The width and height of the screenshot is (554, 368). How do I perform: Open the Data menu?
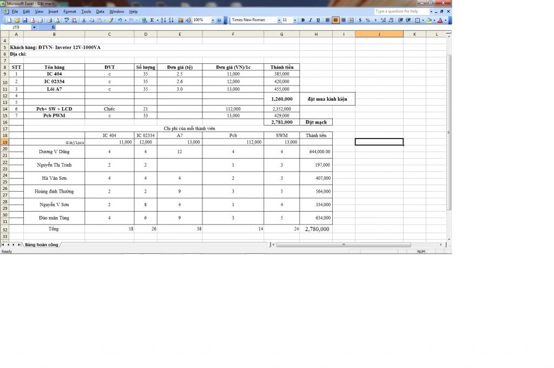pyautogui.click(x=100, y=12)
